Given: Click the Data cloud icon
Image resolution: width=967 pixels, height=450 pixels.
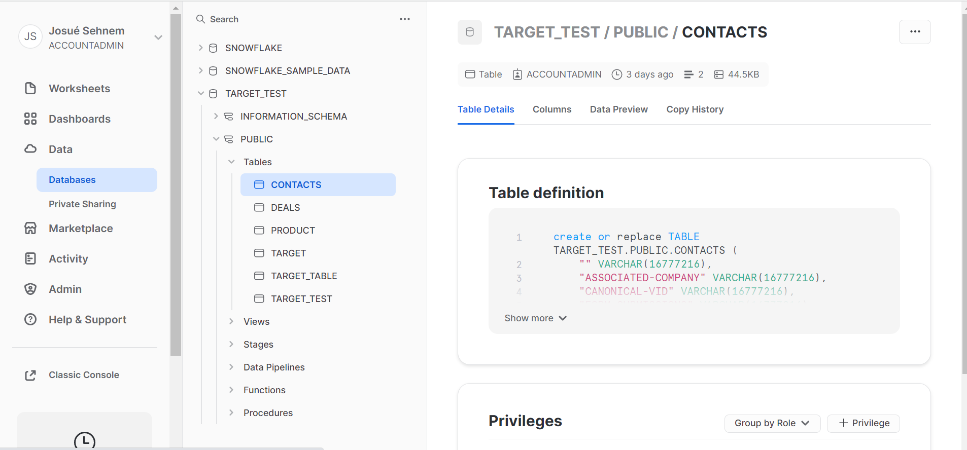Looking at the screenshot, I should pyautogui.click(x=30, y=149).
